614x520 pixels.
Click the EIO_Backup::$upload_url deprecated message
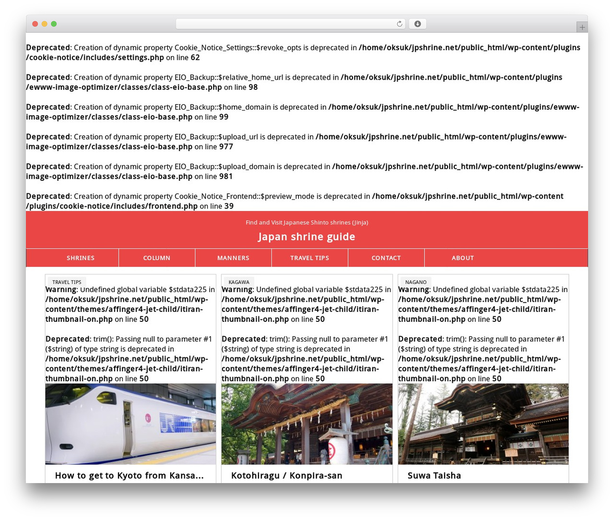point(296,142)
